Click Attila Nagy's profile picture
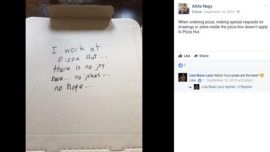 (184, 9)
